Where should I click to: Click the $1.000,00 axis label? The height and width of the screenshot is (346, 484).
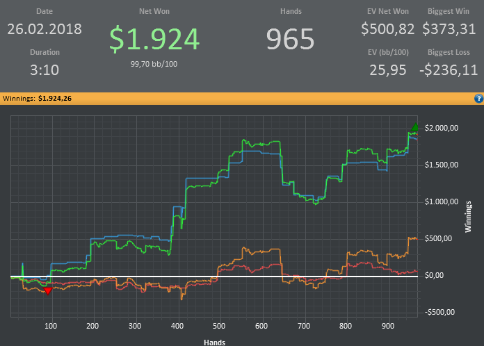pos(442,201)
